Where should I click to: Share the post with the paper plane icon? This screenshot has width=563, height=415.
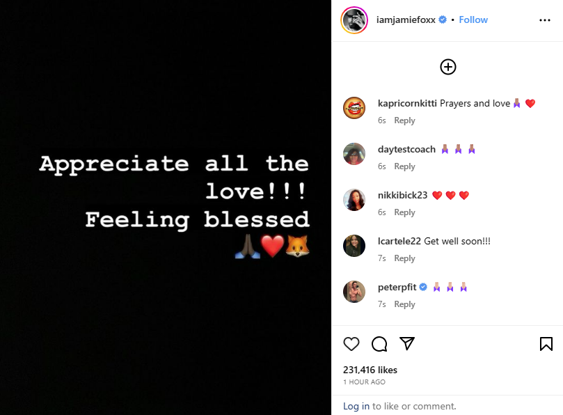point(407,344)
